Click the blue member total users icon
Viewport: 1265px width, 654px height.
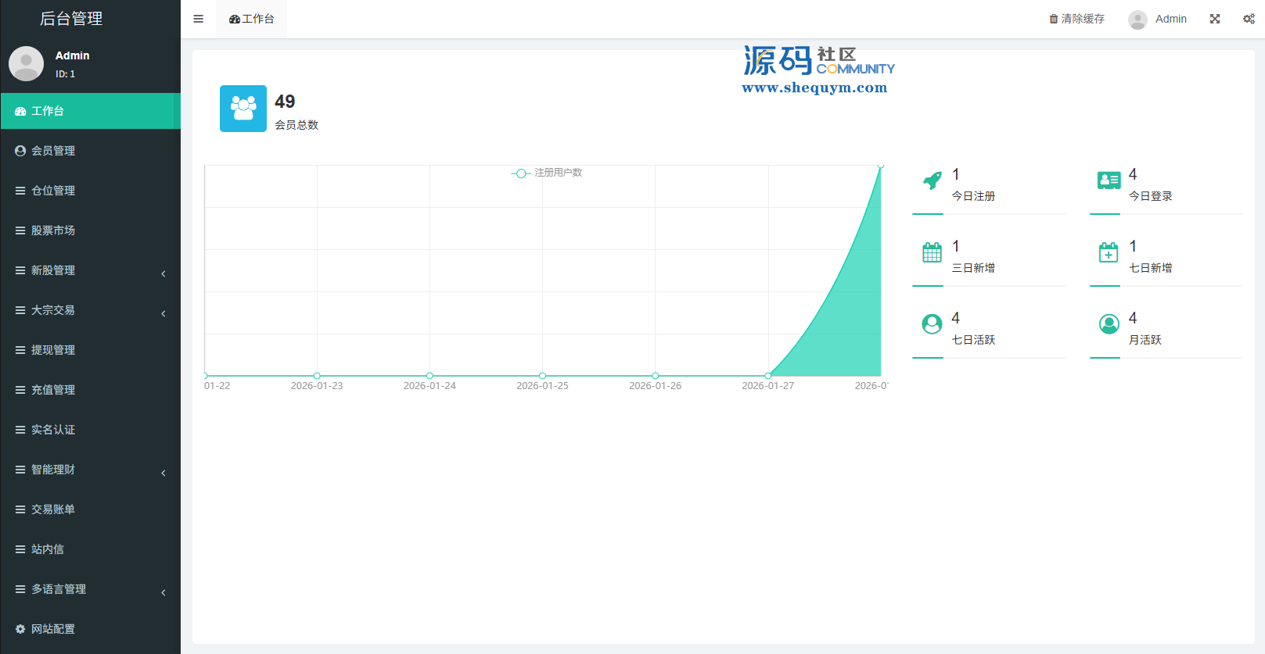[x=243, y=109]
